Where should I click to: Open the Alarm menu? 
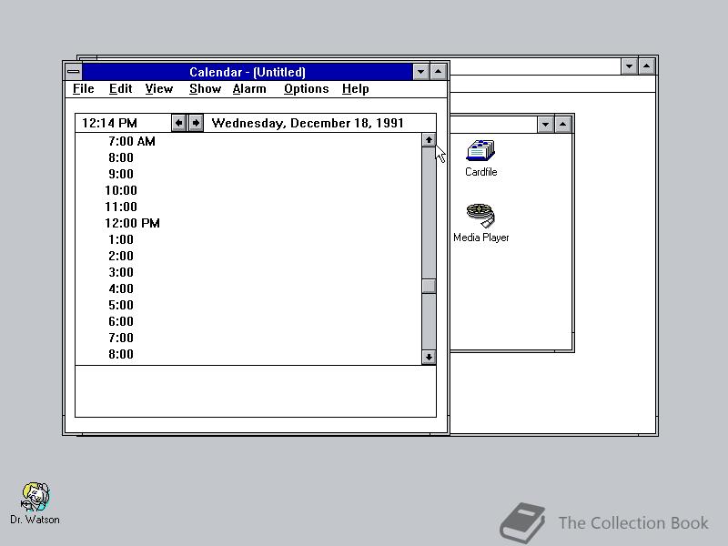pos(249,88)
